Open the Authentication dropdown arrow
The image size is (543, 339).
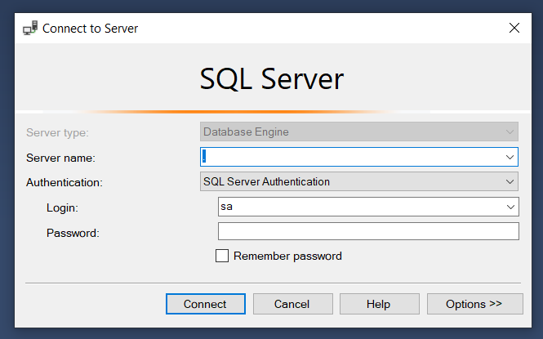[510, 181]
